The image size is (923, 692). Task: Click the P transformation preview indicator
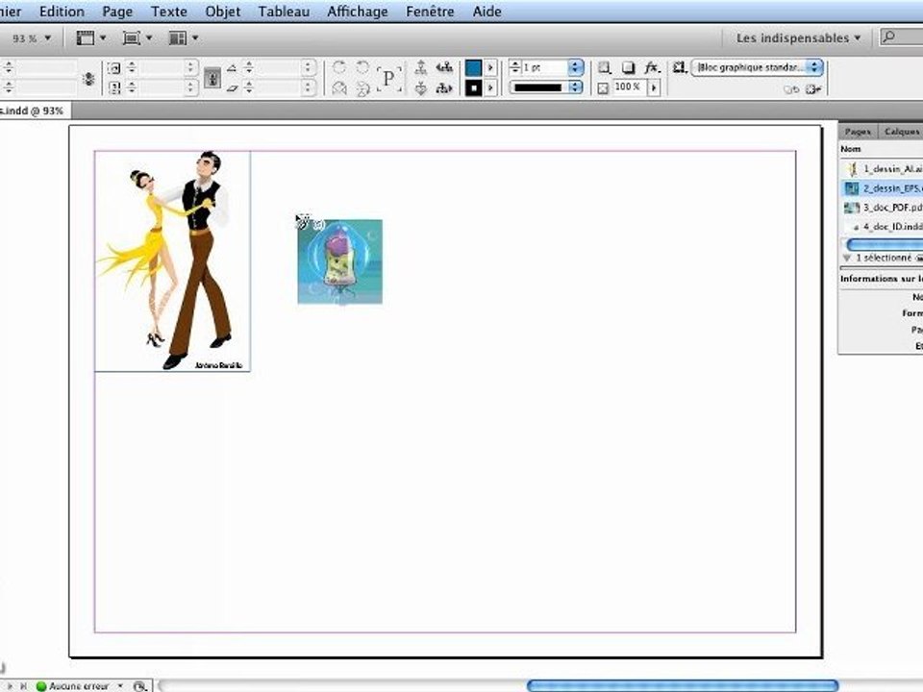[x=389, y=78]
